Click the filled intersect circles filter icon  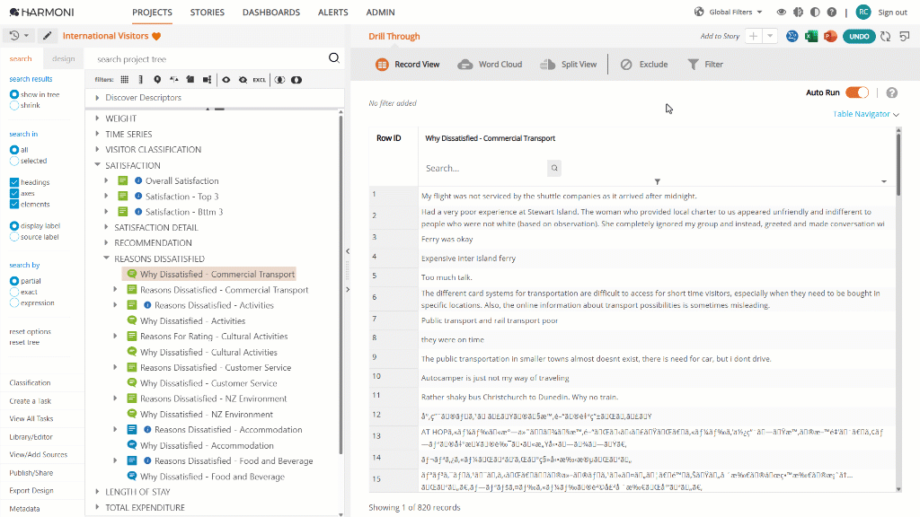296,80
